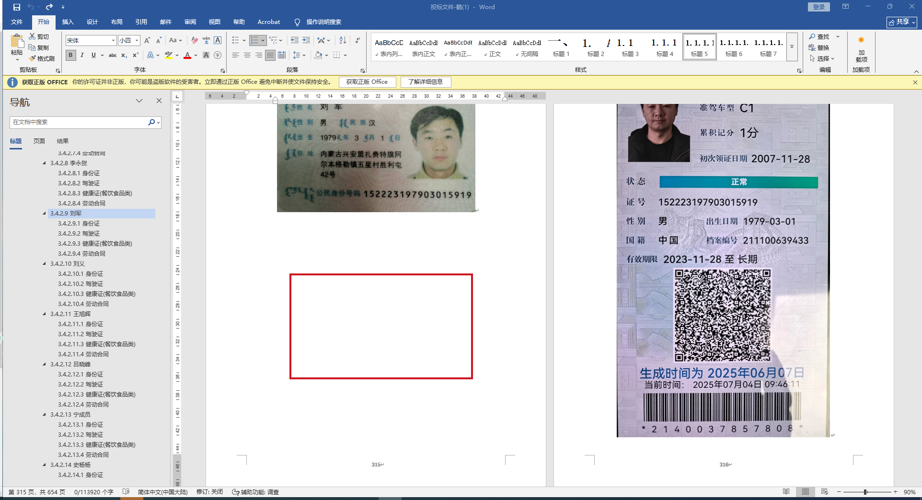Image resolution: width=922 pixels, height=500 pixels.
Task: Apply character shading icon
Action: 206,55
